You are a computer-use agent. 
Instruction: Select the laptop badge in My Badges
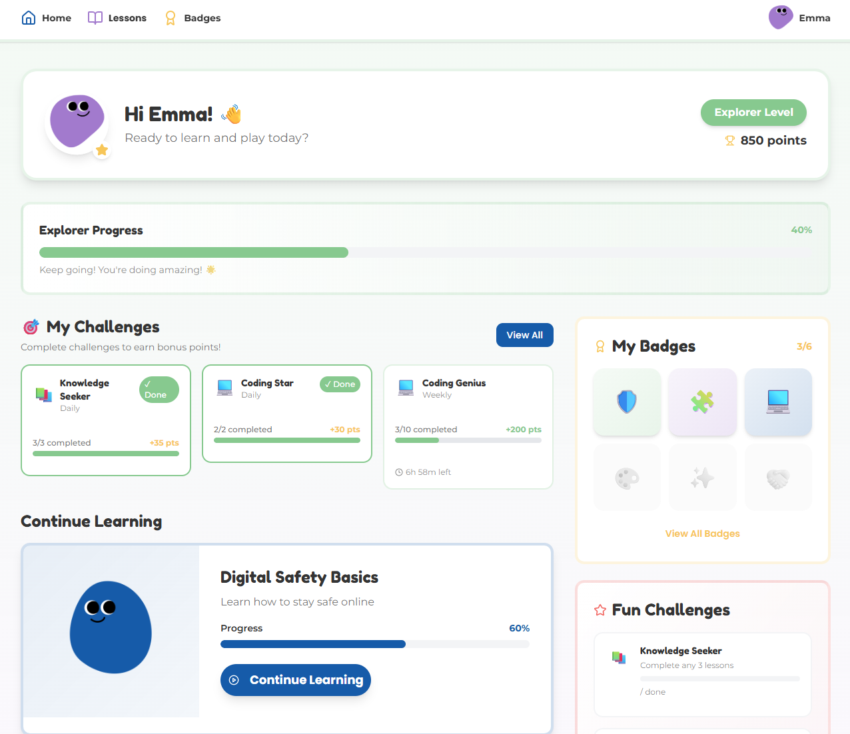(x=778, y=402)
